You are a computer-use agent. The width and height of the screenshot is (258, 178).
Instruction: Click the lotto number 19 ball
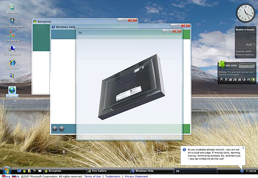click(253, 80)
